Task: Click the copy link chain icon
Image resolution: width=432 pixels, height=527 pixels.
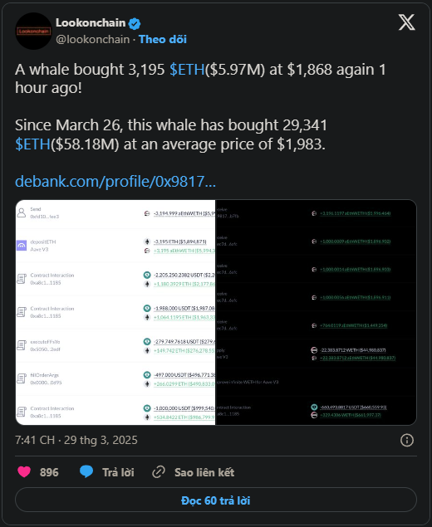Action: click(158, 472)
